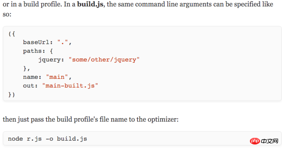
Task: Click r.js in the command line block
Action: click(x=35, y=139)
